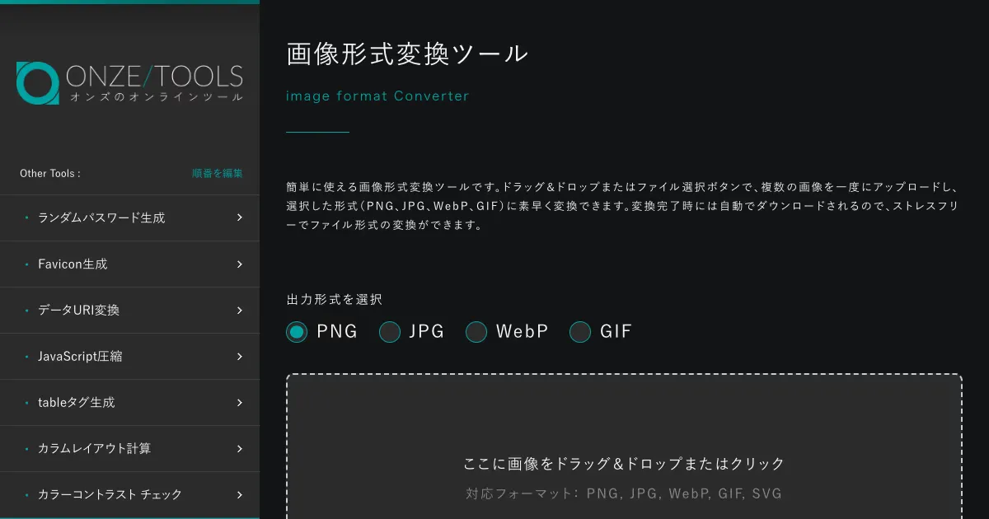Click the chevron beside tableタグ生成
This screenshot has height=519, width=989.
click(239, 403)
